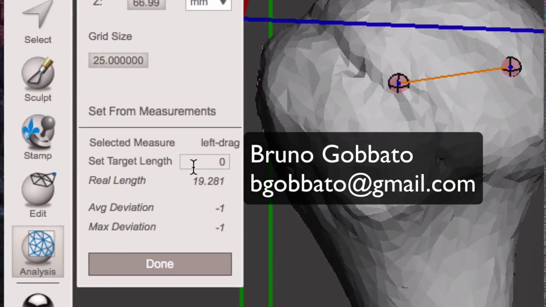This screenshot has width=546, height=307.
Task: Click the Set Target Length input field
Action: click(x=205, y=162)
